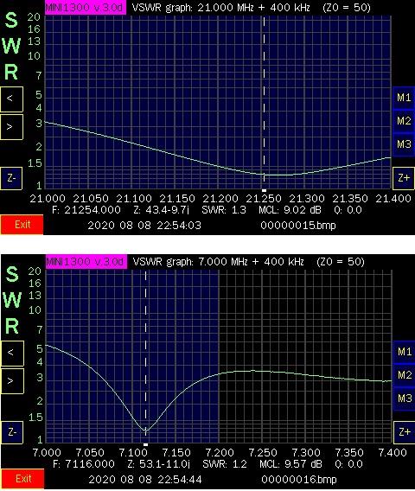Select marker M1 in the 7 MHz graph
The height and width of the screenshot is (491, 415).
pyautogui.click(x=404, y=352)
